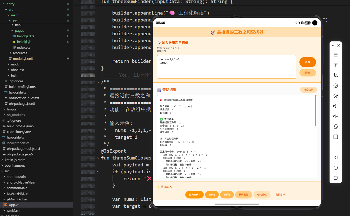Fold the threeSumClosest function in editor gutter
350x216 pixels.
pyautogui.click(x=98, y=158)
